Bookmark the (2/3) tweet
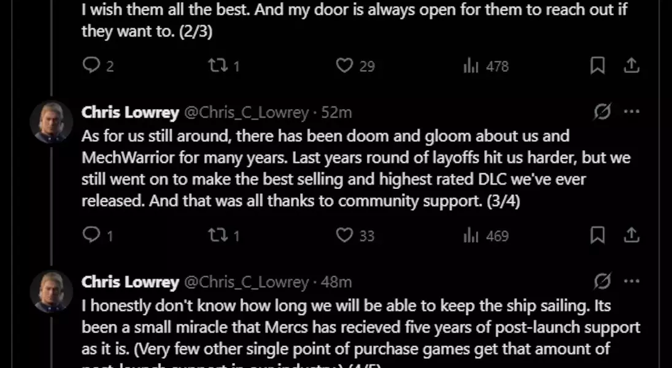Screen dimensions: 672x368 tap(597, 66)
